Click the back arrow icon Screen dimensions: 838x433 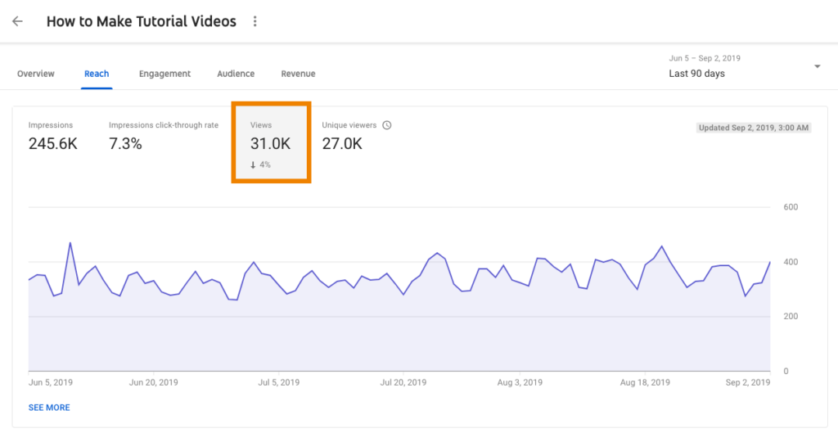[18, 21]
